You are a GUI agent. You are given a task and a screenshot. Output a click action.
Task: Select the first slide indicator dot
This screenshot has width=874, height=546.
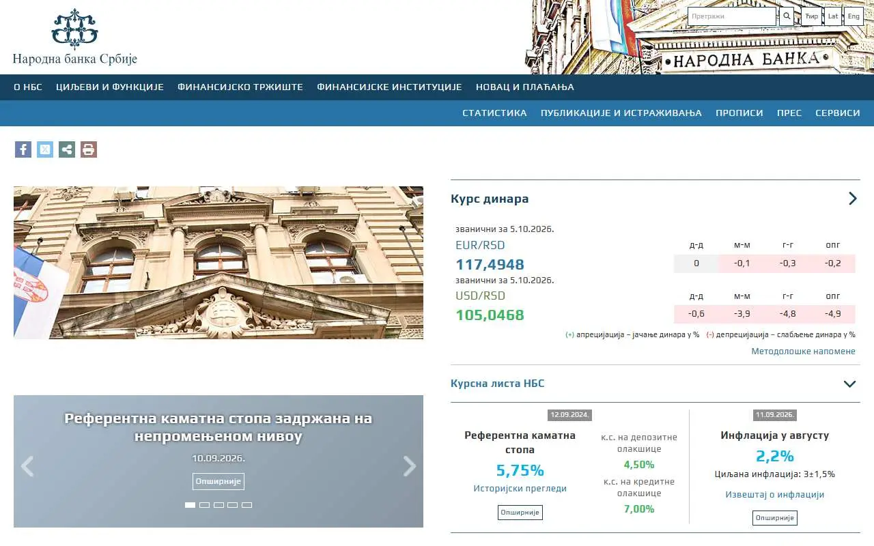190,505
